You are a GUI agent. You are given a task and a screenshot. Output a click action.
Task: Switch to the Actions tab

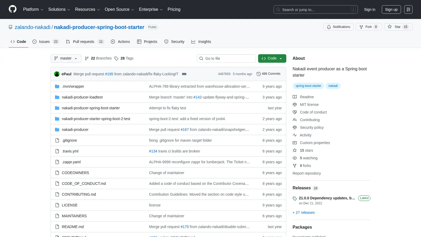[121, 42]
